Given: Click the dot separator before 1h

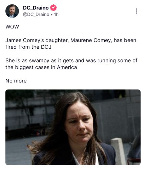Looking at the screenshot, I should (51, 15).
